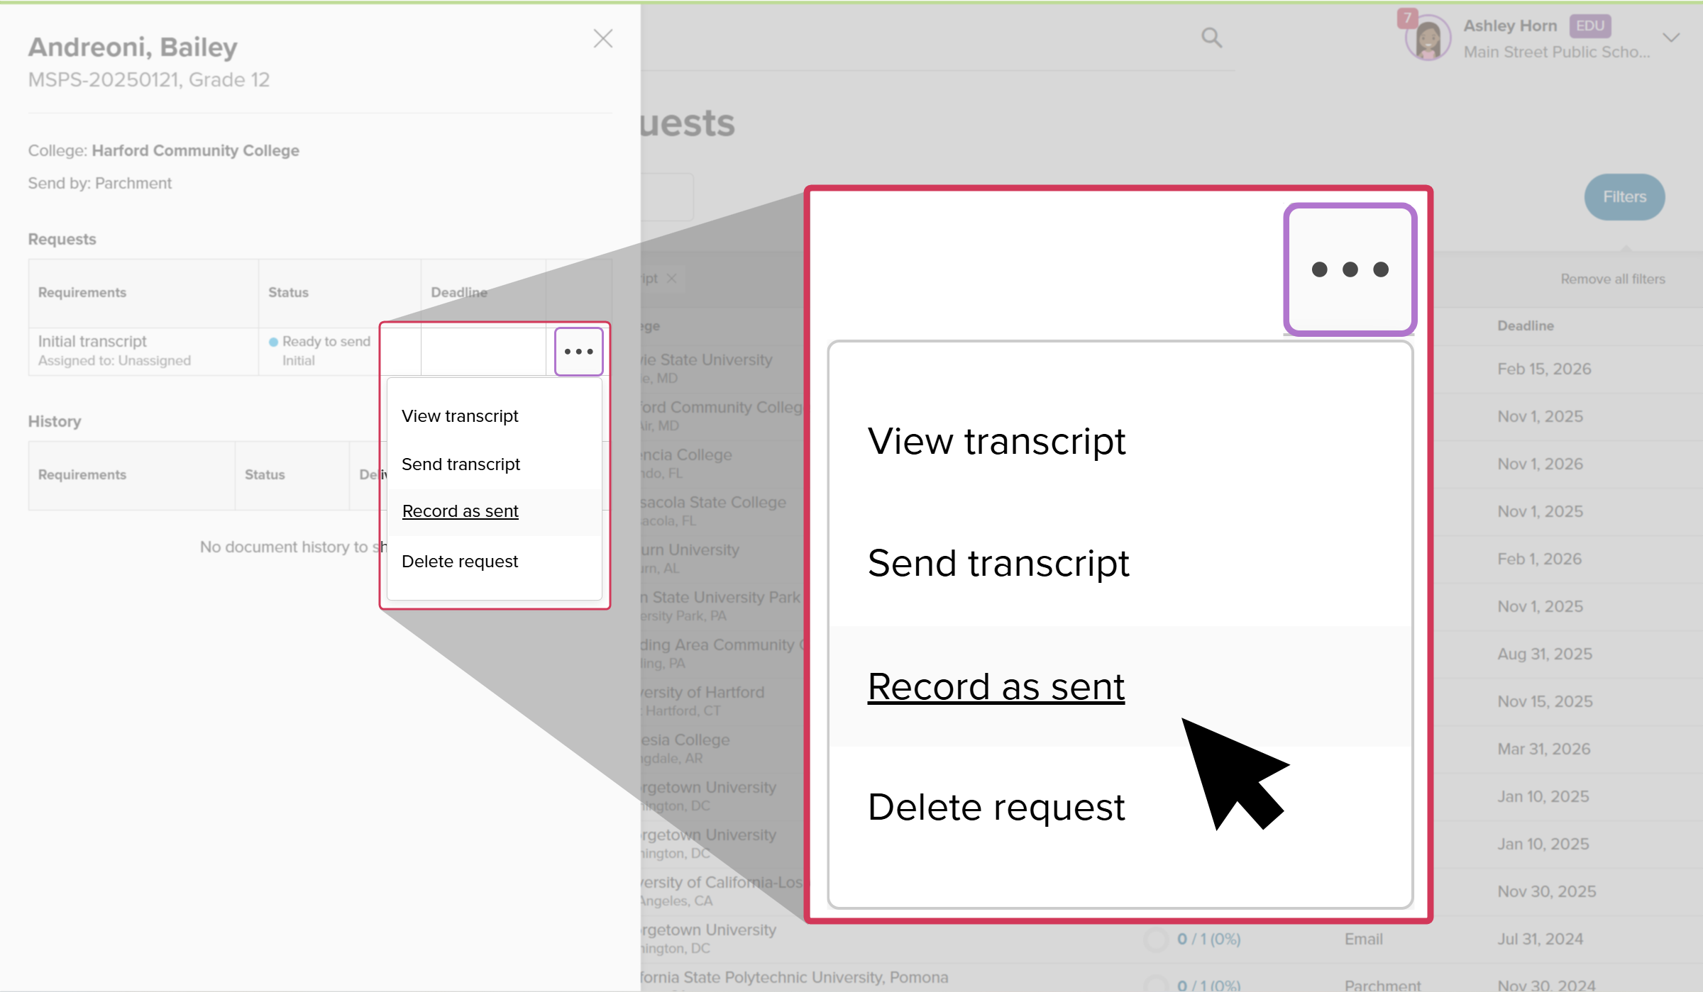Viewport: 1703px width, 992px height.
Task: Expand the user account dropdown chevron
Action: click(1671, 38)
